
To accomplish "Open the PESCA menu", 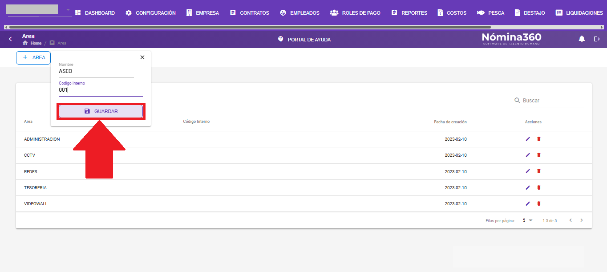I will coord(490,13).
